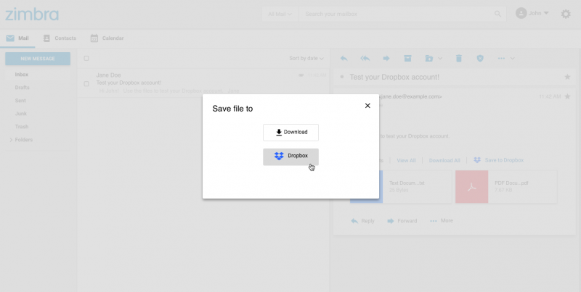Viewport: 581px width, 292px height.
Task: Close the Save file to dialog
Action: click(367, 106)
